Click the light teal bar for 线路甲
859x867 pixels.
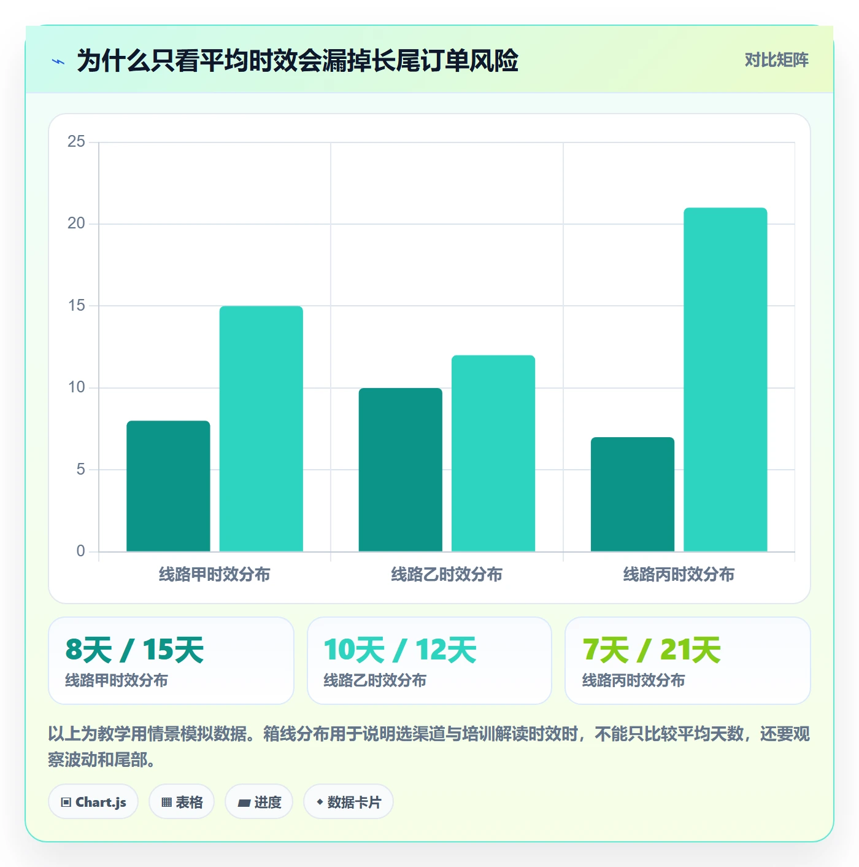coord(261,429)
